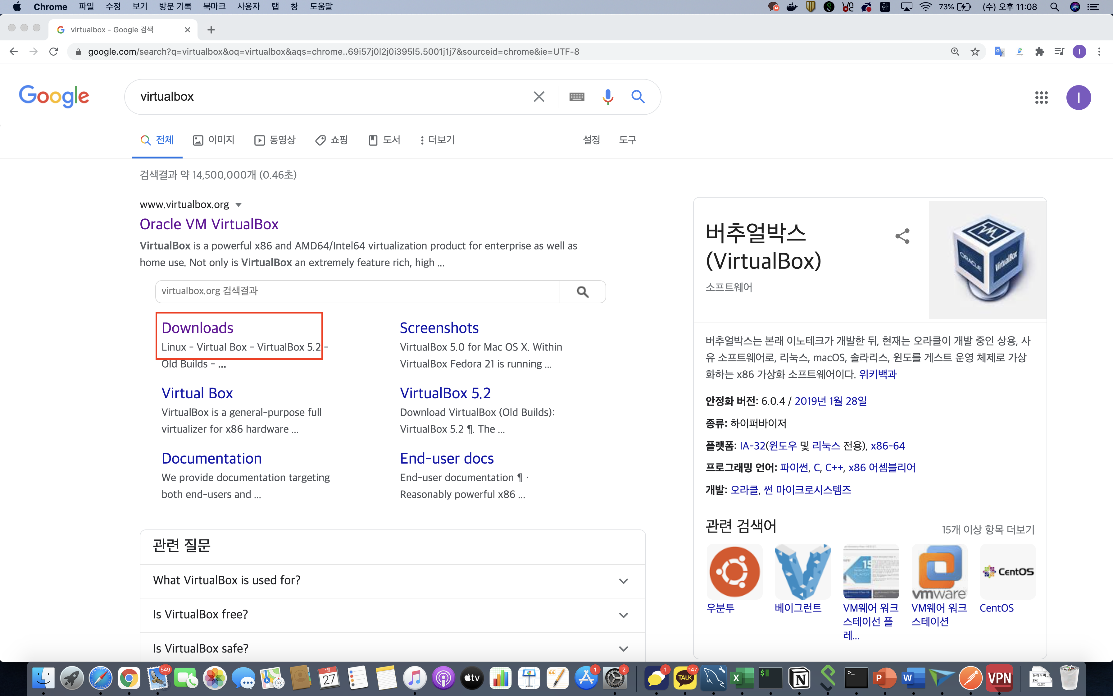The width and height of the screenshot is (1113, 696).
Task: Expand 'What VirtualBox is used for?' question
Action: point(623,581)
